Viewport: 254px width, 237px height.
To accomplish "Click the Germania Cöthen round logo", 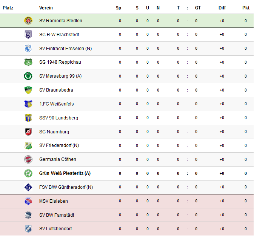I will tap(28, 159).
